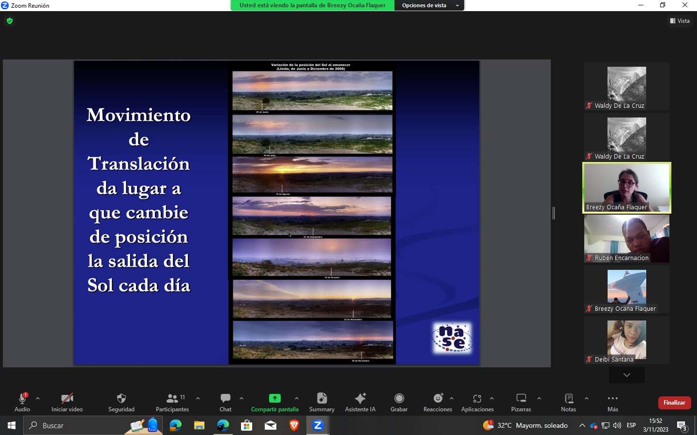
Task: Open Mail app from taskbar
Action: (x=271, y=425)
